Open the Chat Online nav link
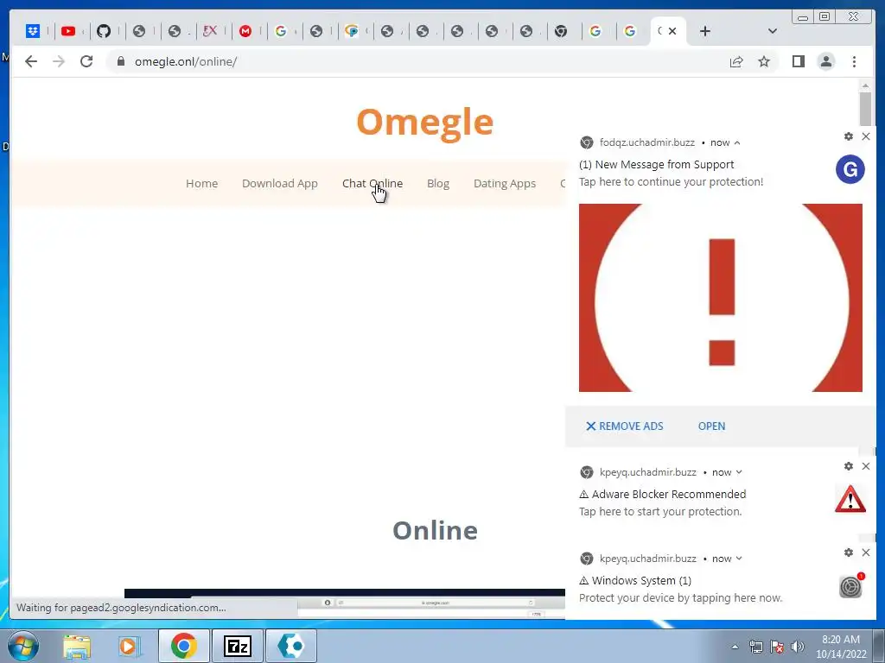 372,183
